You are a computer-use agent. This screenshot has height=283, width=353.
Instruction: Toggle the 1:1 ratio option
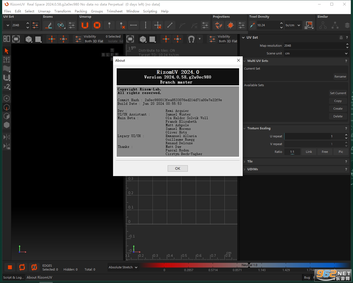(292, 152)
